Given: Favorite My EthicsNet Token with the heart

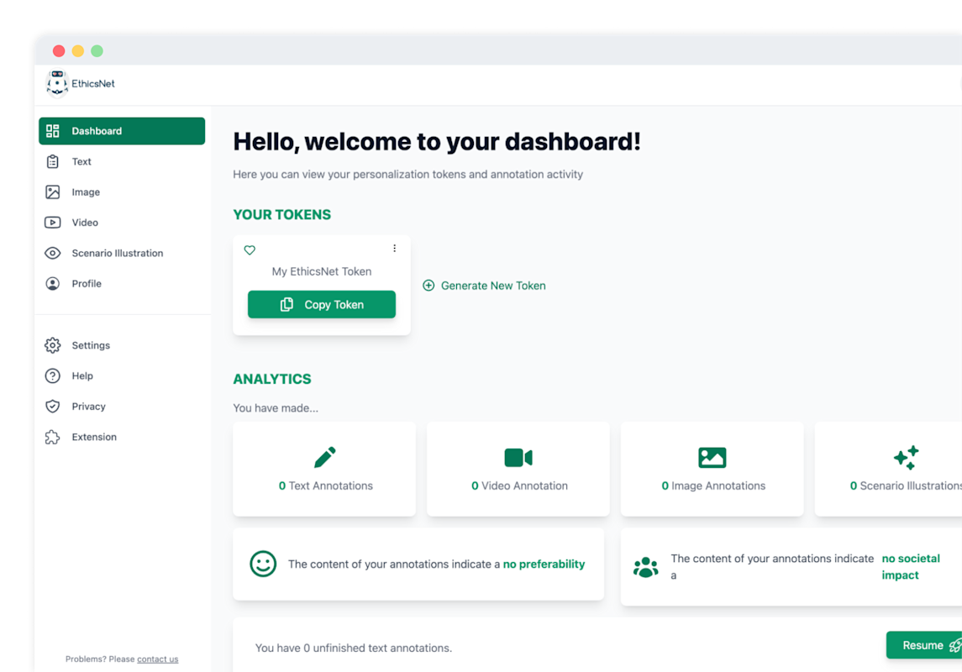Looking at the screenshot, I should point(250,249).
